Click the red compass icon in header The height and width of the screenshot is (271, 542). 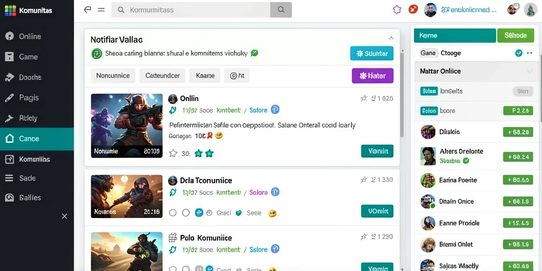click(413, 10)
